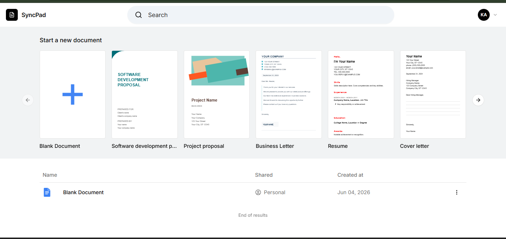Click the Project proposal template label
Viewport: 506px width, 239px height.
pyautogui.click(x=204, y=146)
